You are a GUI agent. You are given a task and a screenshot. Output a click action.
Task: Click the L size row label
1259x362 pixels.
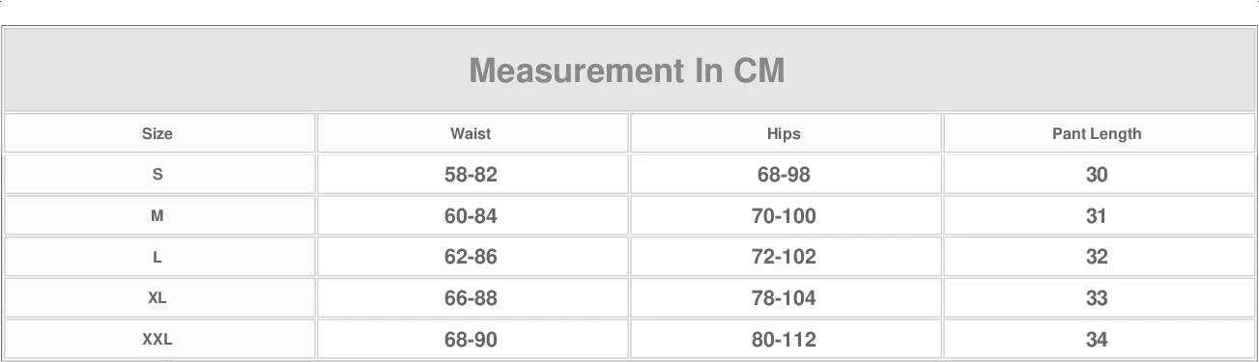[x=157, y=258]
